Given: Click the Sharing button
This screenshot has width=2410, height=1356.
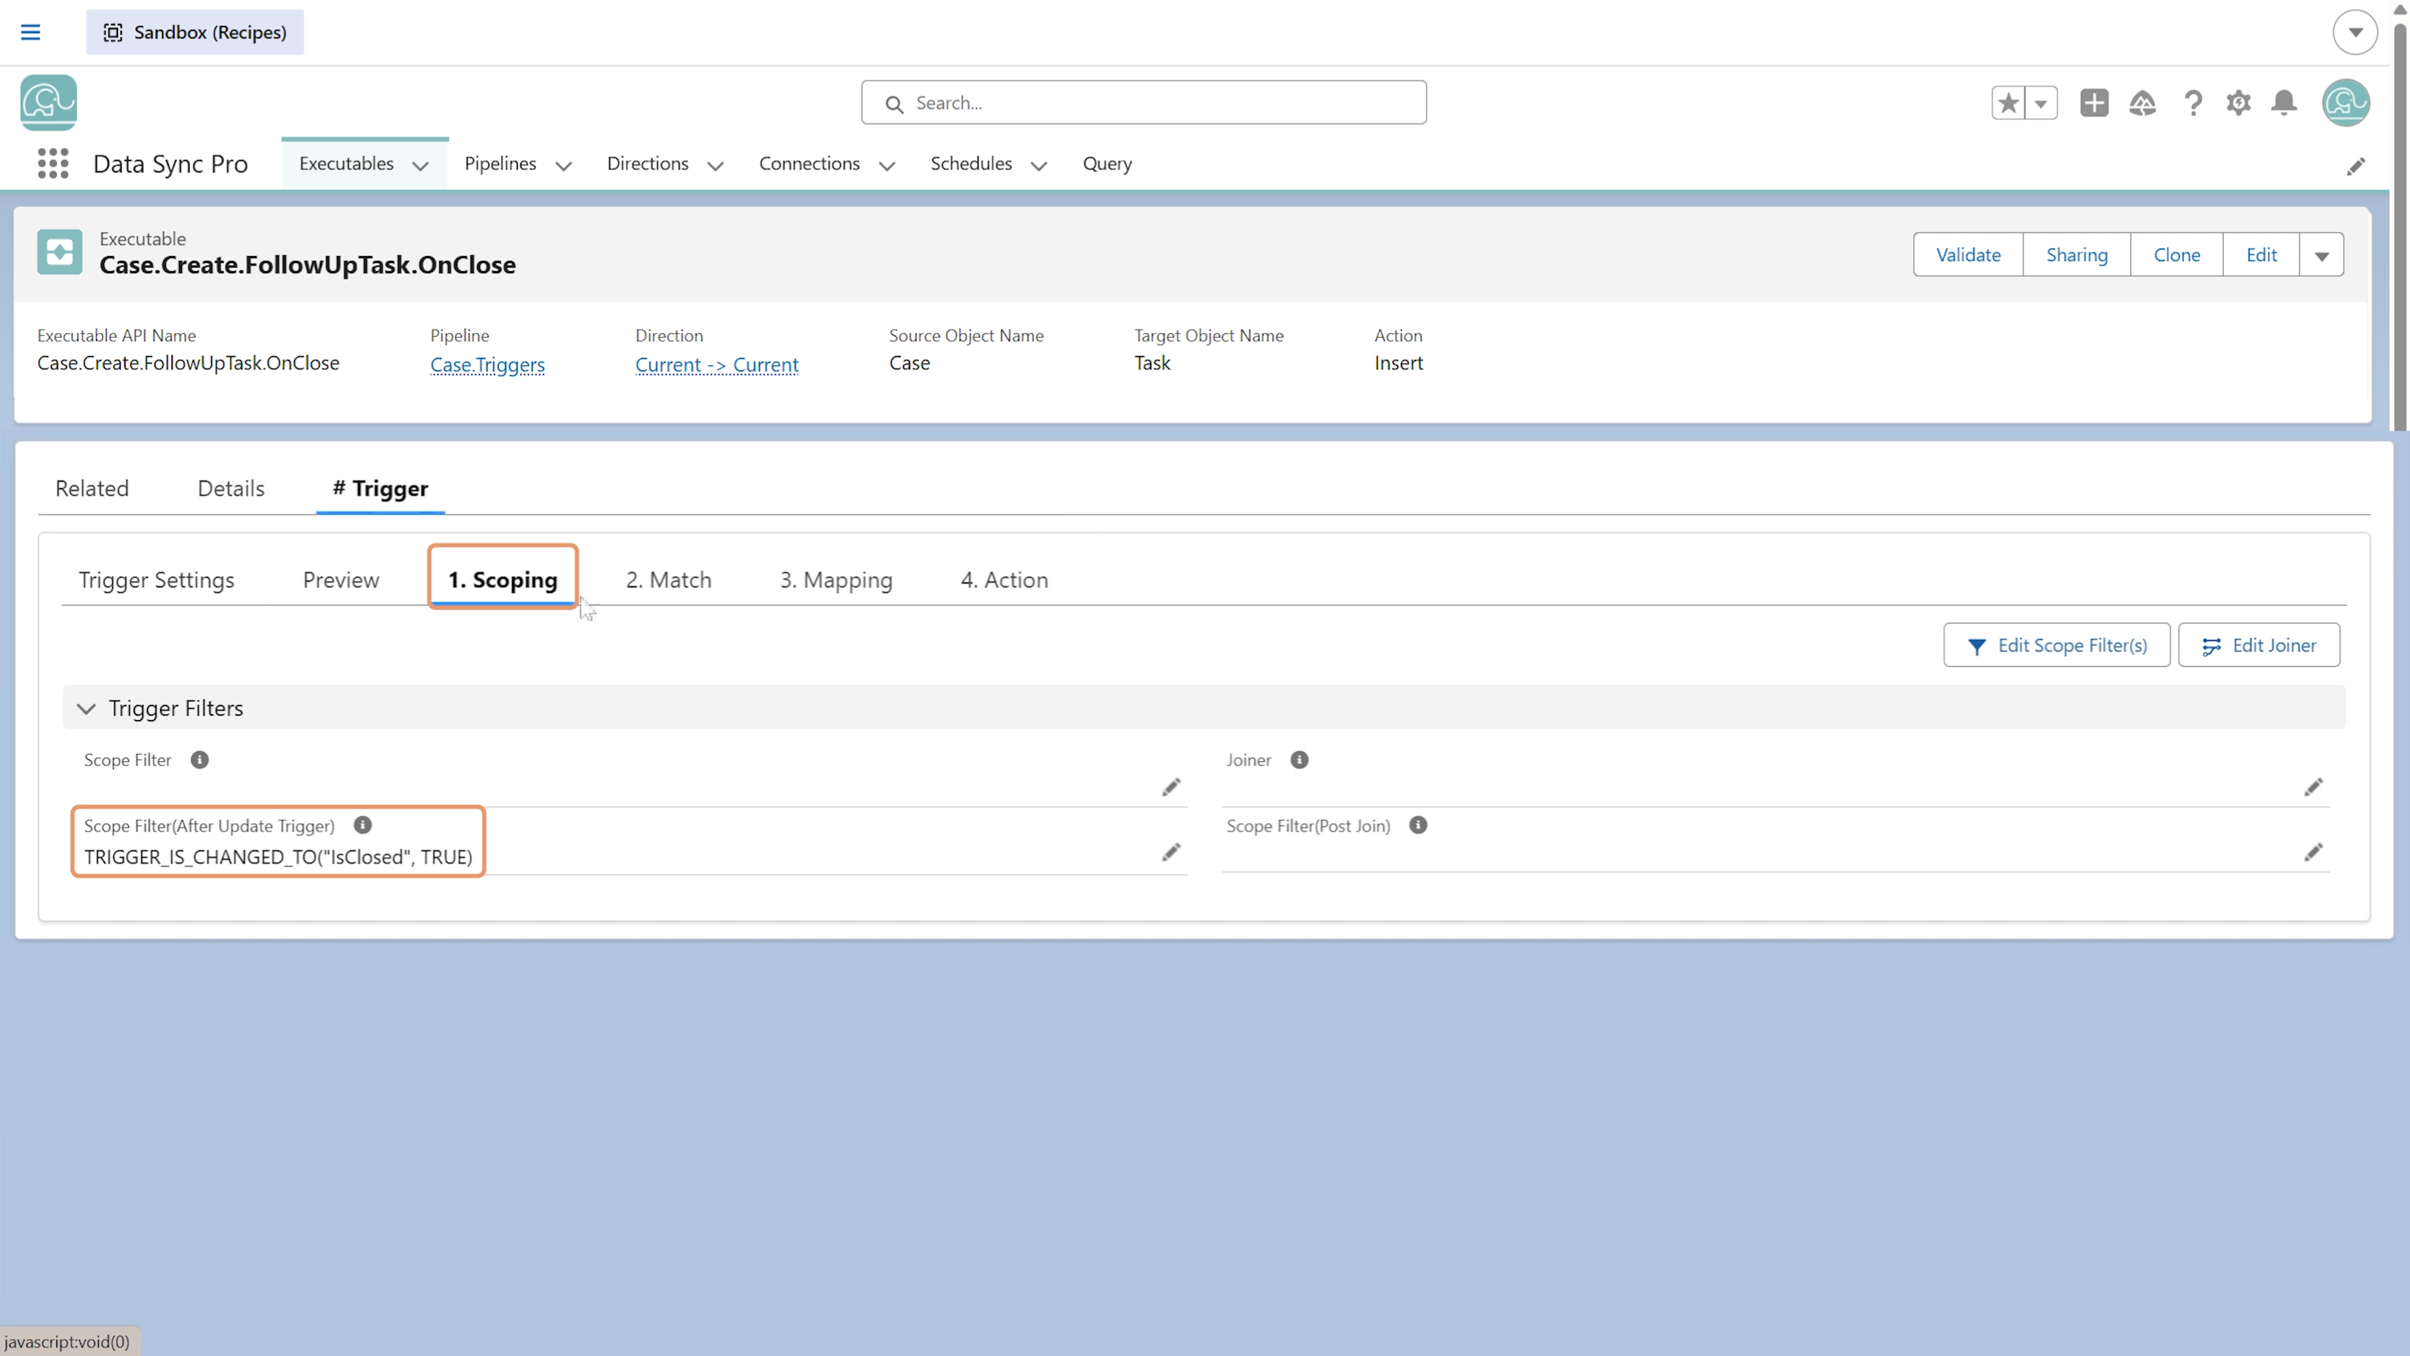Looking at the screenshot, I should point(2076,254).
